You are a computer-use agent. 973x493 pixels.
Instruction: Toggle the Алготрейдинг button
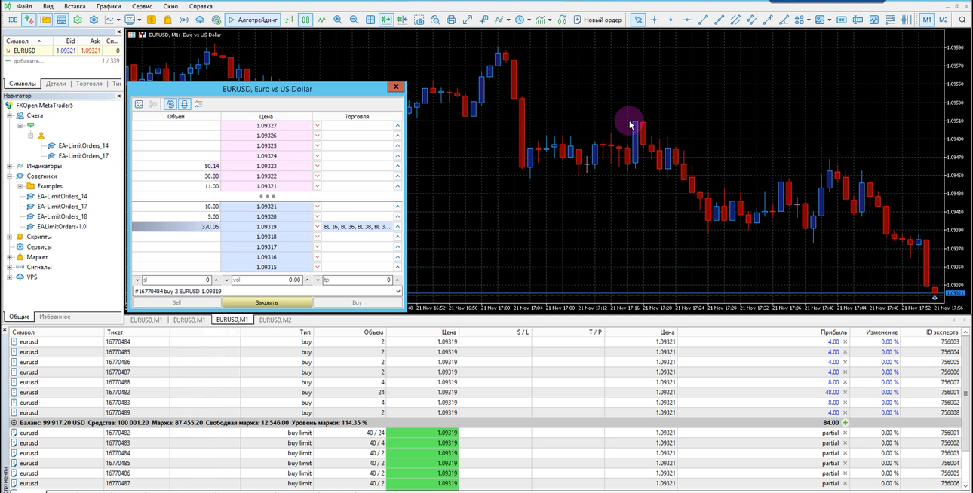(x=253, y=20)
